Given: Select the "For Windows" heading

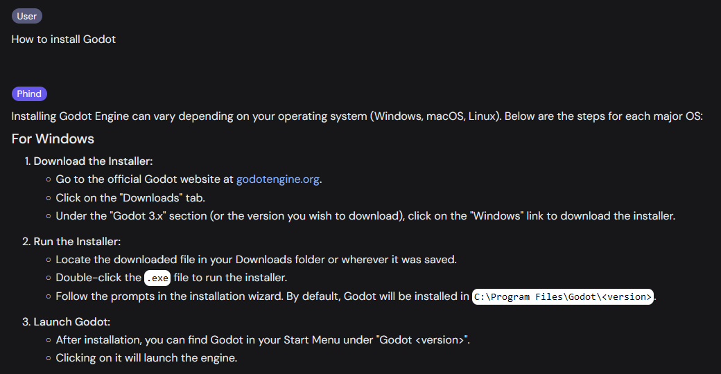Looking at the screenshot, I should pyautogui.click(x=53, y=139).
